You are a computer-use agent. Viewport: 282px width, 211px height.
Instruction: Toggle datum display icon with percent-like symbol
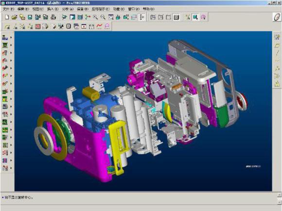pos(188,18)
